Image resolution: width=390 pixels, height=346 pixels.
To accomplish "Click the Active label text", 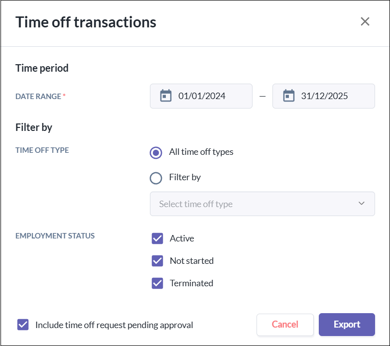I will pos(182,238).
